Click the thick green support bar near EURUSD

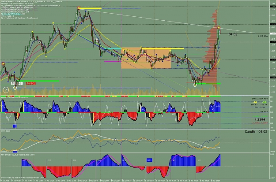point(40,81)
